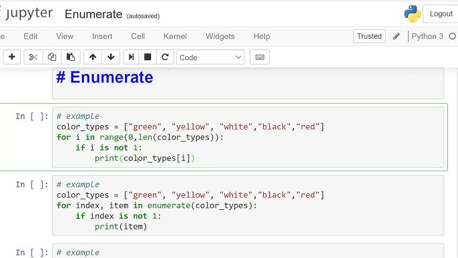Run the current cell with the run icon
Viewport: 458px width, 258px height.
pyautogui.click(x=131, y=57)
